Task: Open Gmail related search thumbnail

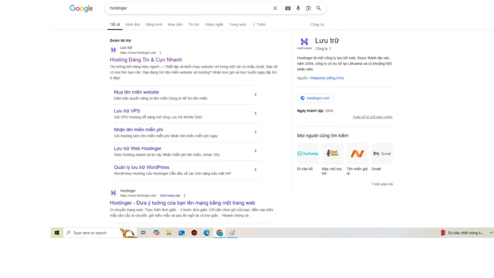Action: (382, 153)
